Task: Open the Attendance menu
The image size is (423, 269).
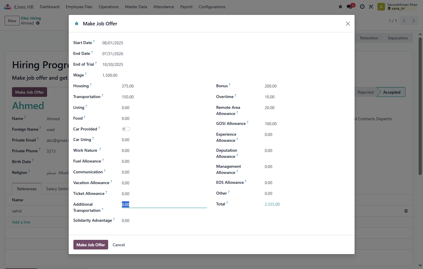Action: pos(164,7)
